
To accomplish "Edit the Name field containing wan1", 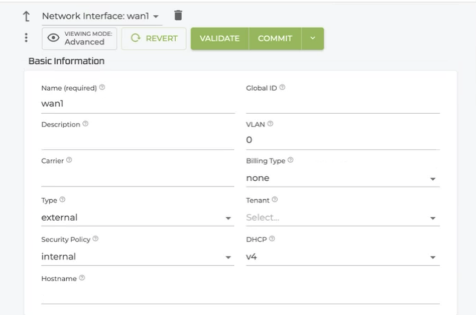I will click(x=138, y=104).
